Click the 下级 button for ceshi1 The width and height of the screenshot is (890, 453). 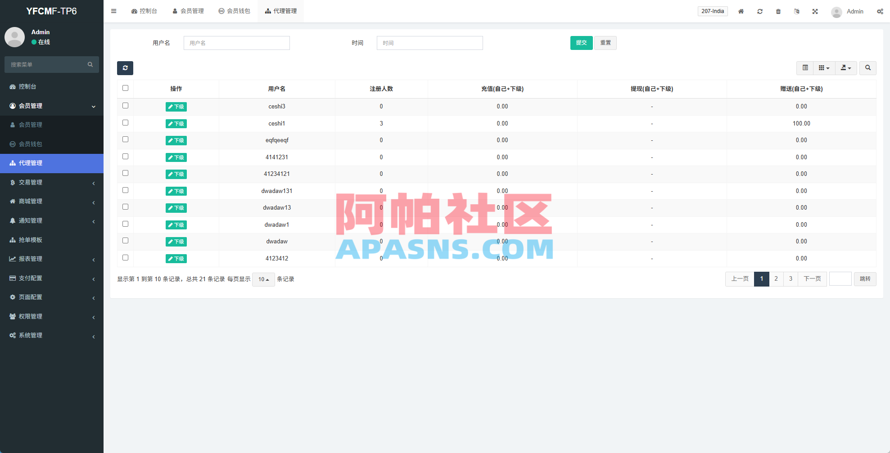tap(176, 124)
